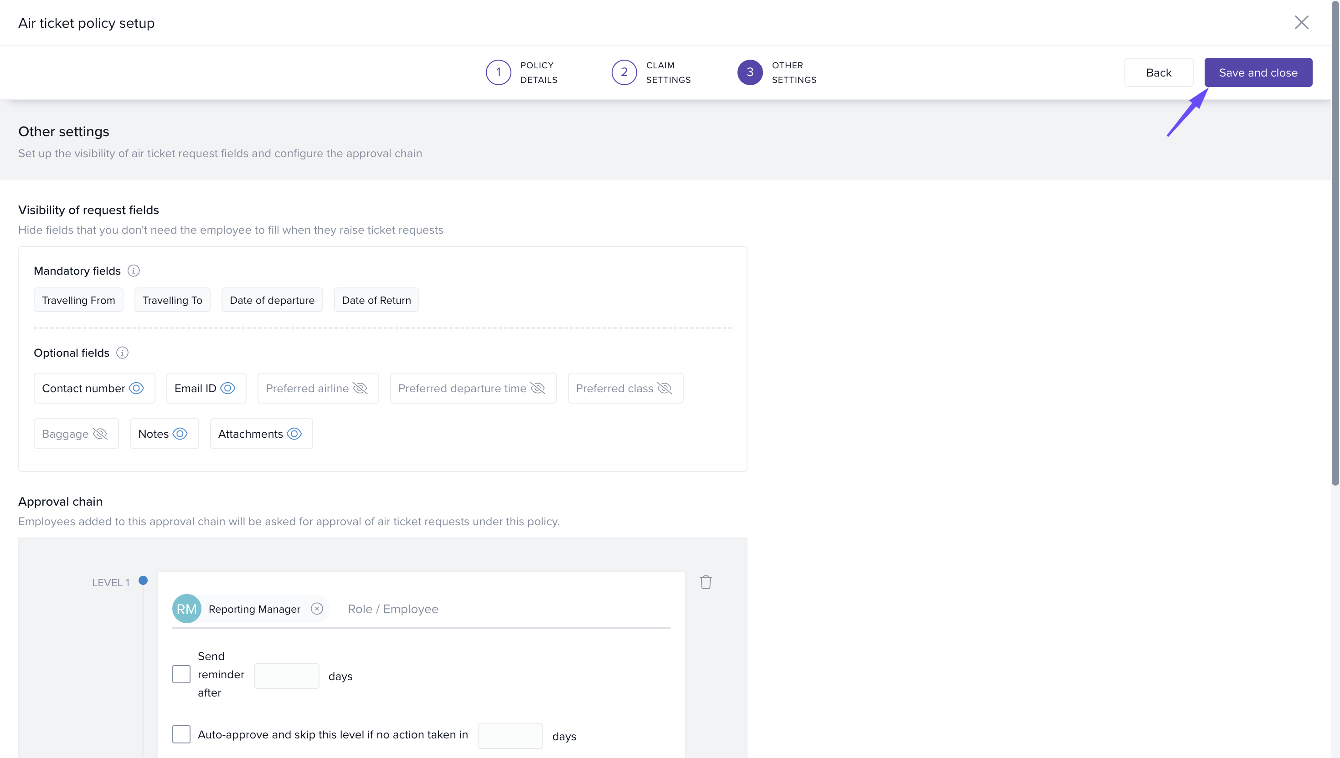Click the Optional fields info icon
Viewport: 1340px width, 758px height.
pyautogui.click(x=123, y=353)
